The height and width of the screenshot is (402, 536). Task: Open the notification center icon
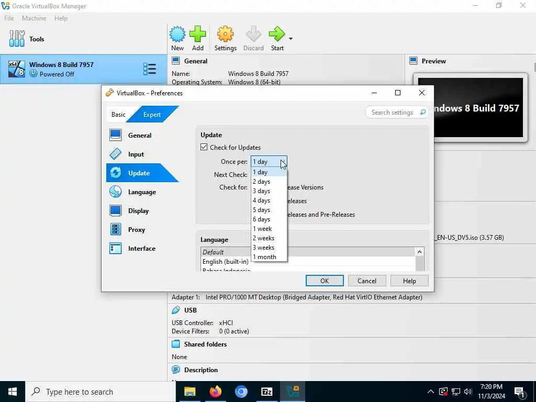point(520,392)
